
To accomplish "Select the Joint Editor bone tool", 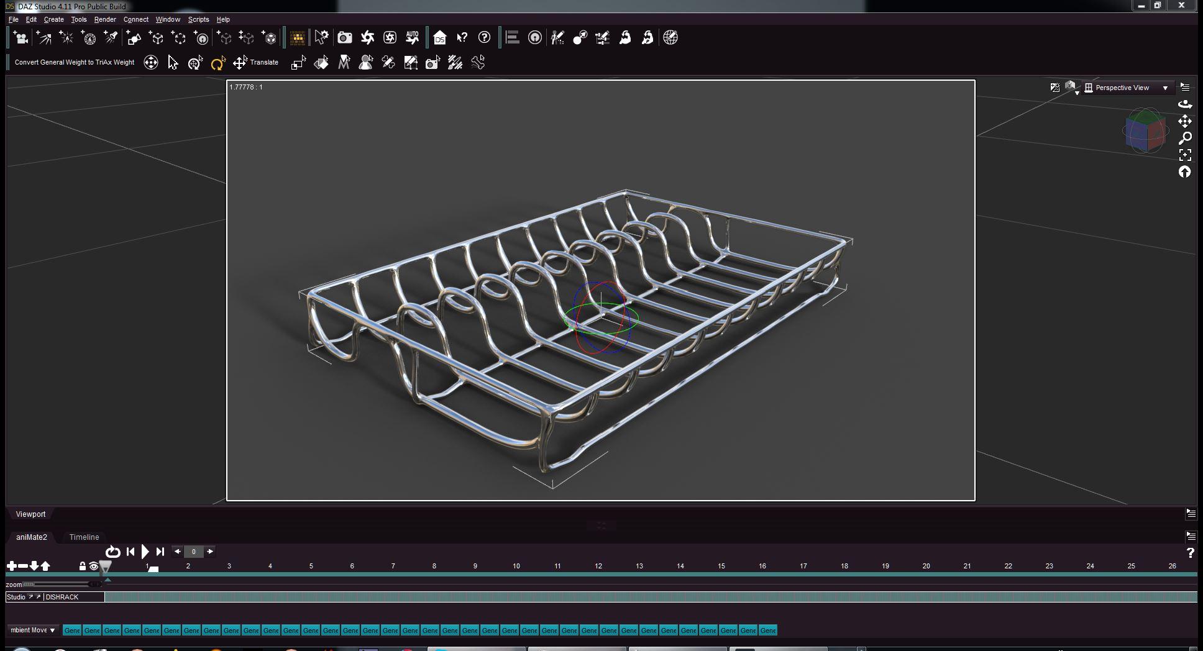I will click(388, 63).
